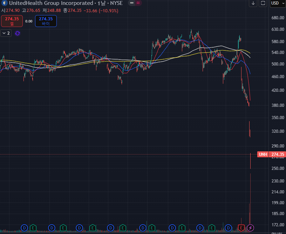Click the rightmost blue D dividend marker
Image resolution: width=286 pixels, height=234 pixels.
229,228
